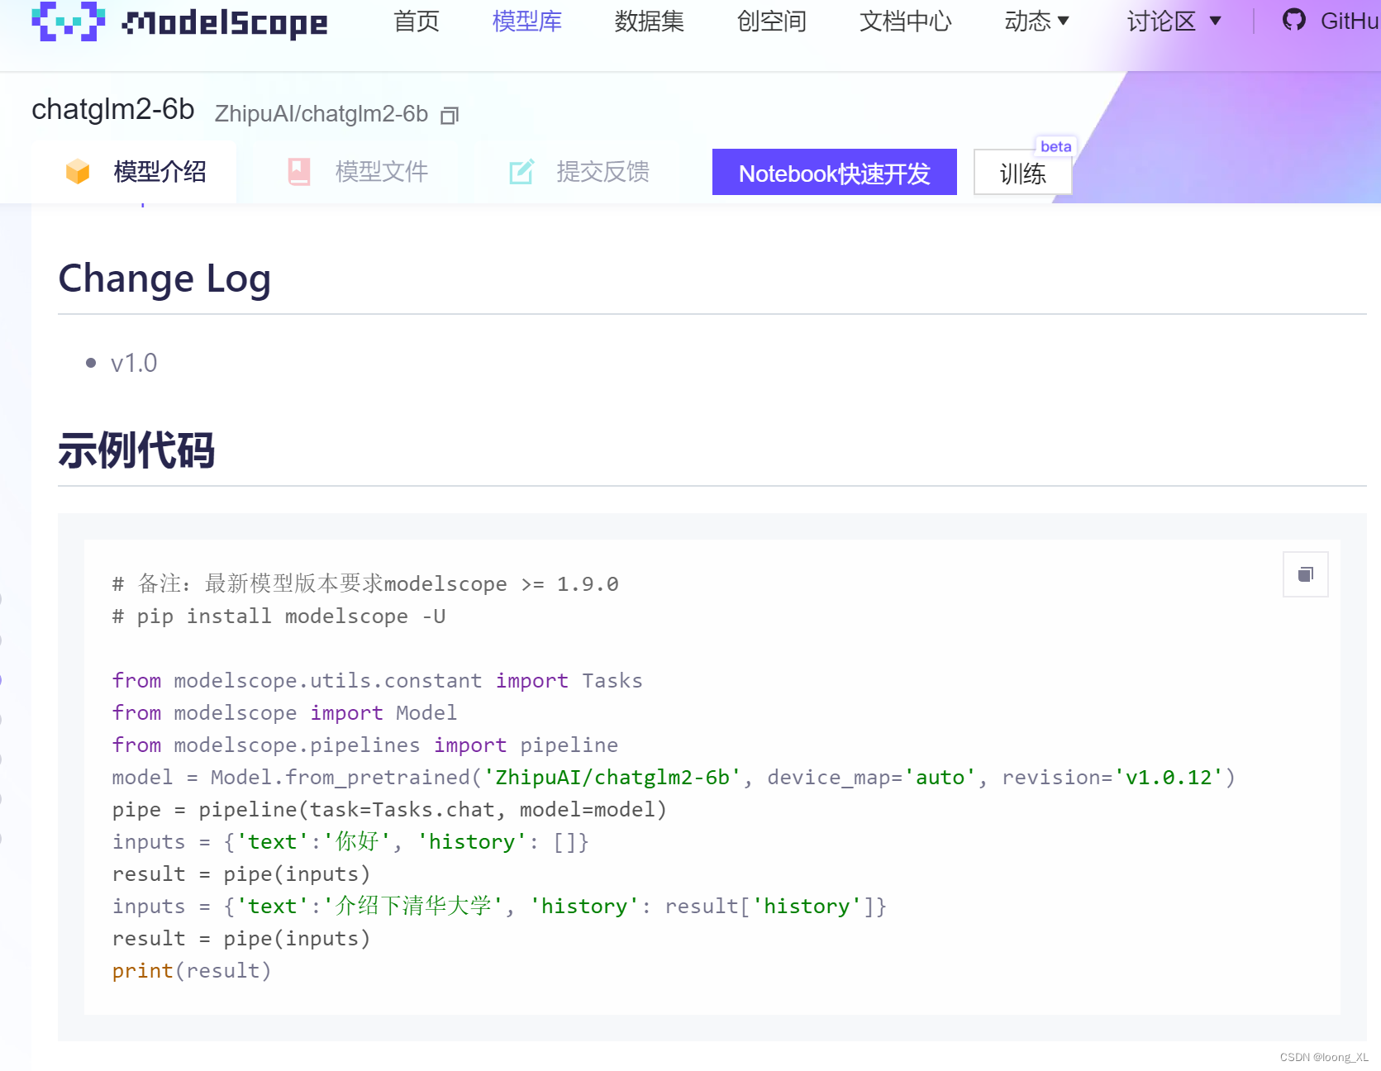Open the GitHub repository icon

(1293, 20)
